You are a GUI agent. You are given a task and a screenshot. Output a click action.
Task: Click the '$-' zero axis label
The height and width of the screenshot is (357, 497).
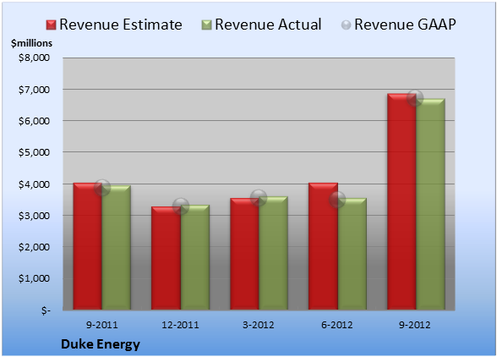coord(46,310)
